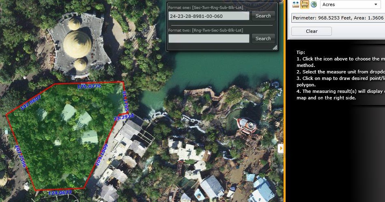The image size is (385, 202).
Task: Grab the parcel search panel resize grip
Action: 275,47
